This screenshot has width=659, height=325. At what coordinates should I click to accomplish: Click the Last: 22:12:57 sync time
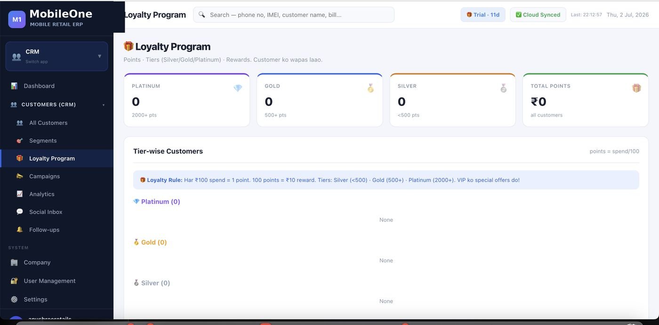pyautogui.click(x=587, y=15)
